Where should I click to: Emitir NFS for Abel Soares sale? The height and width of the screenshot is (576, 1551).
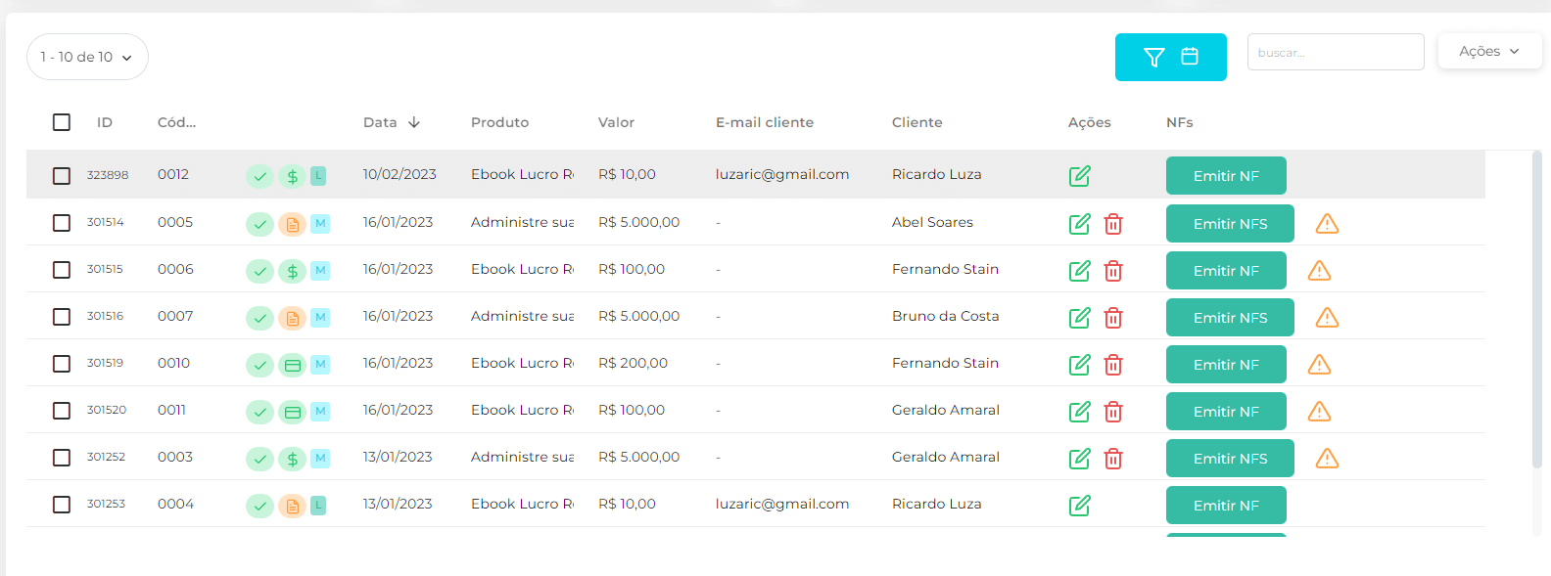click(1230, 224)
